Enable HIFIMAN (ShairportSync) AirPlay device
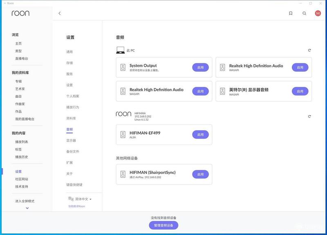 click(200, 174)
